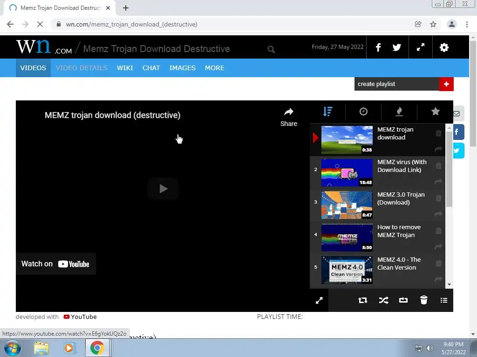Toggle the playlist list view icon
This screenshot has height=357, width=477.
444,300
